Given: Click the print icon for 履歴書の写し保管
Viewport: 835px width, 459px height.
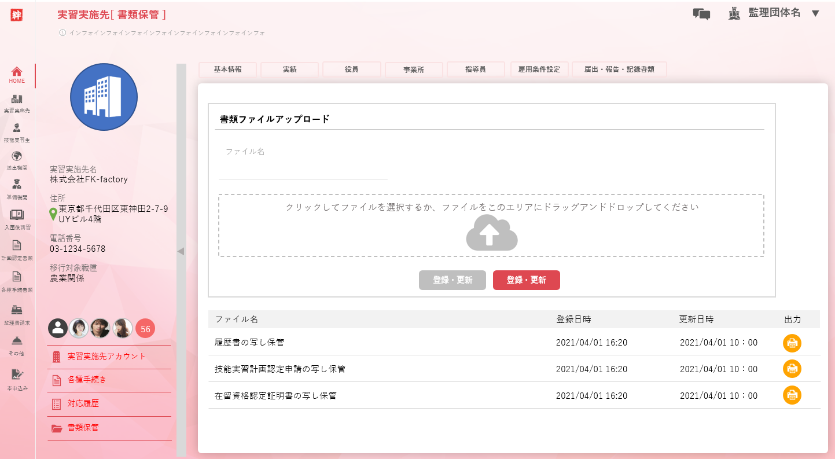Looking at the screenshot, I should (792, 343).
